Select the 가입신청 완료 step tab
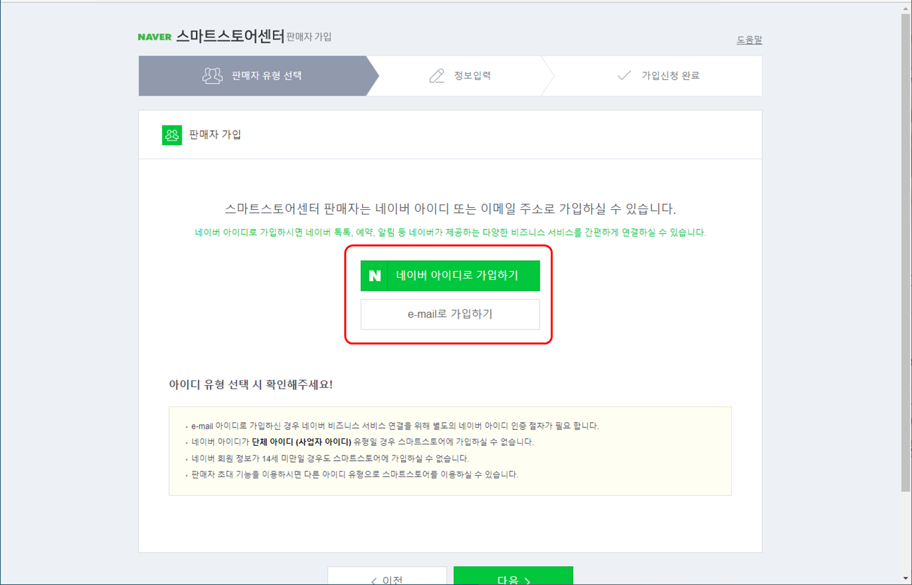Screen dimensions: 912x585 658,76
